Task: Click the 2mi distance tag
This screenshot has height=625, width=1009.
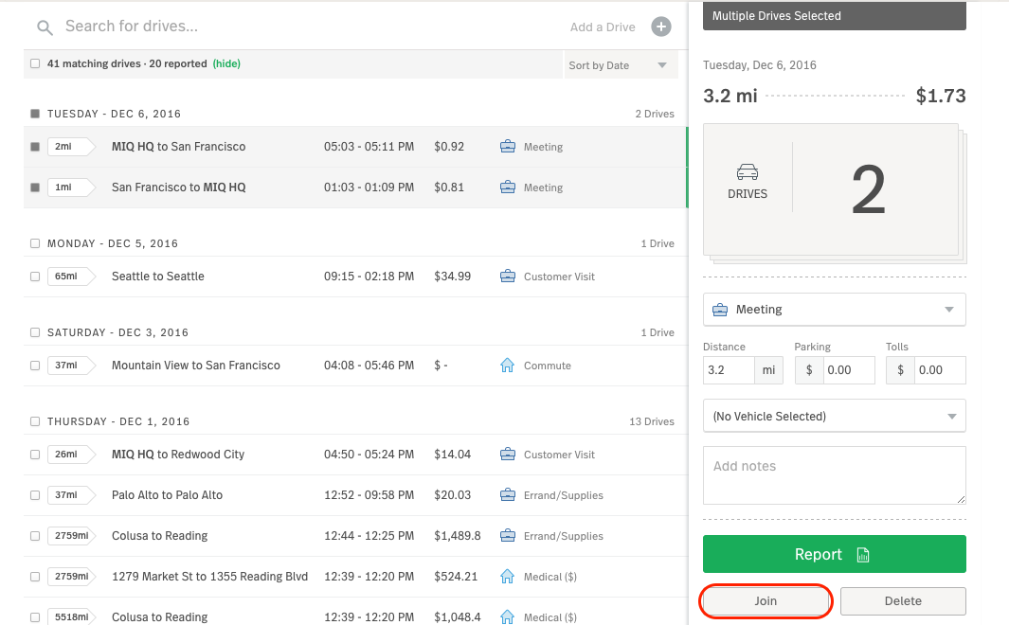Action: point(71,147)
